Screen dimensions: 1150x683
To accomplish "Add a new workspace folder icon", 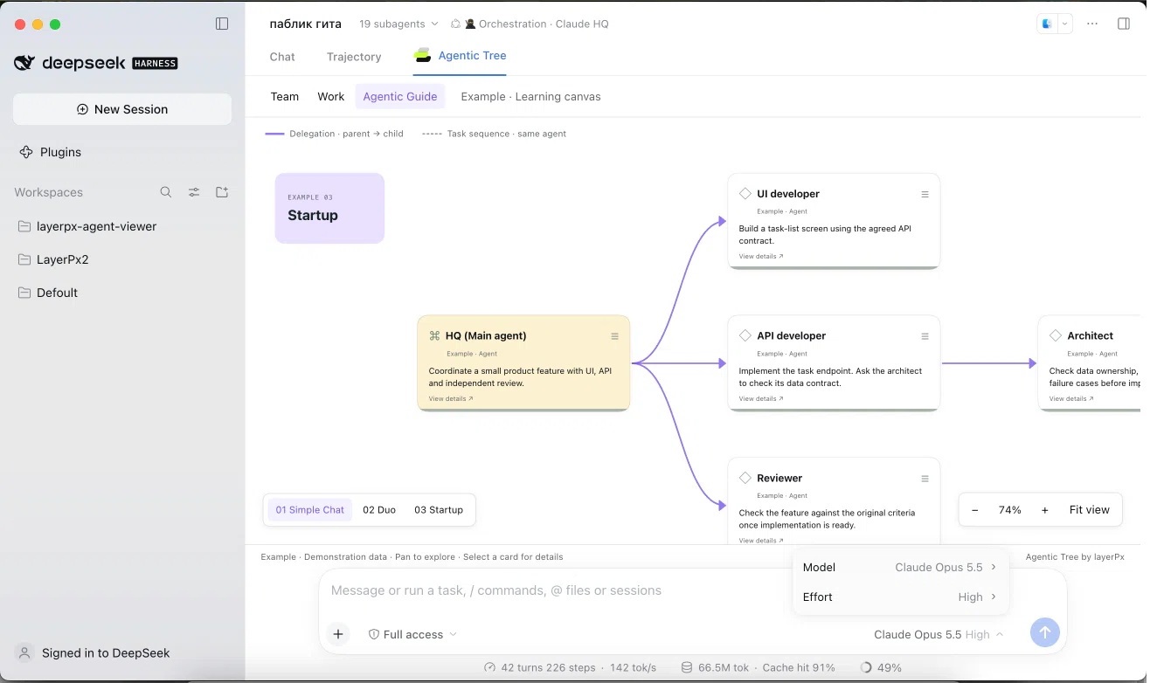I will (222, 192).
